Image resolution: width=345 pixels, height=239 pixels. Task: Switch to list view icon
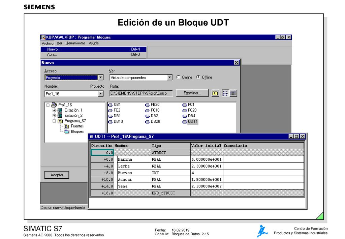point(225,93)
